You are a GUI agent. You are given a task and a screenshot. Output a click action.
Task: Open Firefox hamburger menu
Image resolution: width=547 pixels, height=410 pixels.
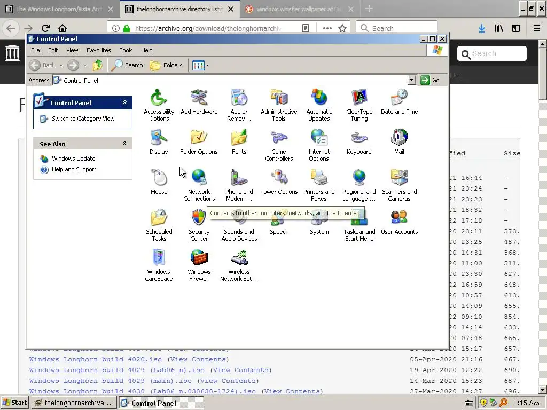coord(536,28)
